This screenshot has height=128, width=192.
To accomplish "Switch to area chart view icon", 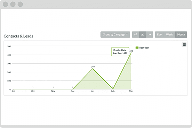I will [150, 34].
